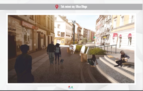The image size is (143, 91).
Task: Click the street lamp head
Action: click(x=74, y=22)
